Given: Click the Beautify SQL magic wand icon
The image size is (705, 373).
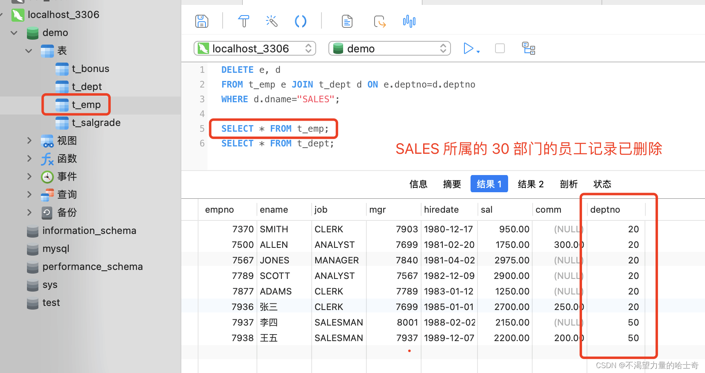Looking at the screenshot, I should point(272,21).
